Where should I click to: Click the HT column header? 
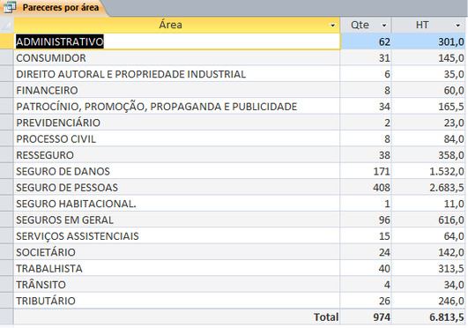[428, 25]
